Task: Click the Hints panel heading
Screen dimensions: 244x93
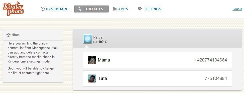Action: point(15,35)
